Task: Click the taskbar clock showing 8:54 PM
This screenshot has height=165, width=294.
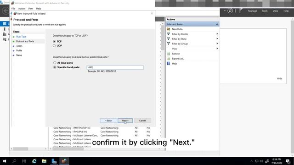Action: [277, 161]
